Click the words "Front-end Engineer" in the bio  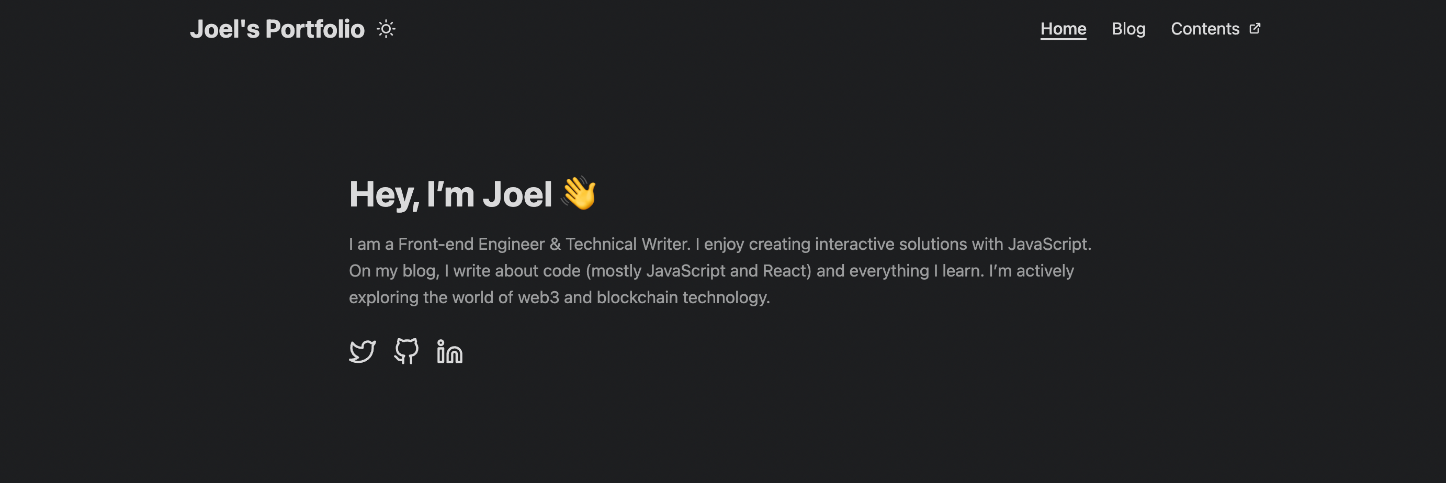click(x=471, y=244)
